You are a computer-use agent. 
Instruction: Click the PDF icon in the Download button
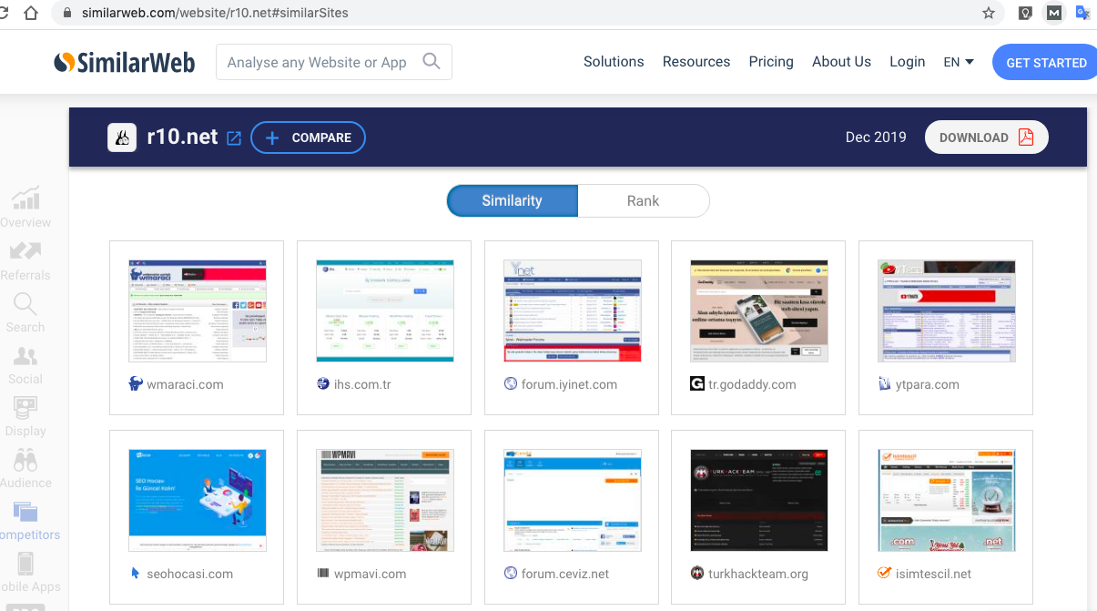coord(1026,137)
